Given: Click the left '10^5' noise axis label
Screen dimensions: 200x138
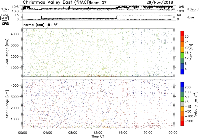Looking at the screenshot, I should (x=15, y=7).
